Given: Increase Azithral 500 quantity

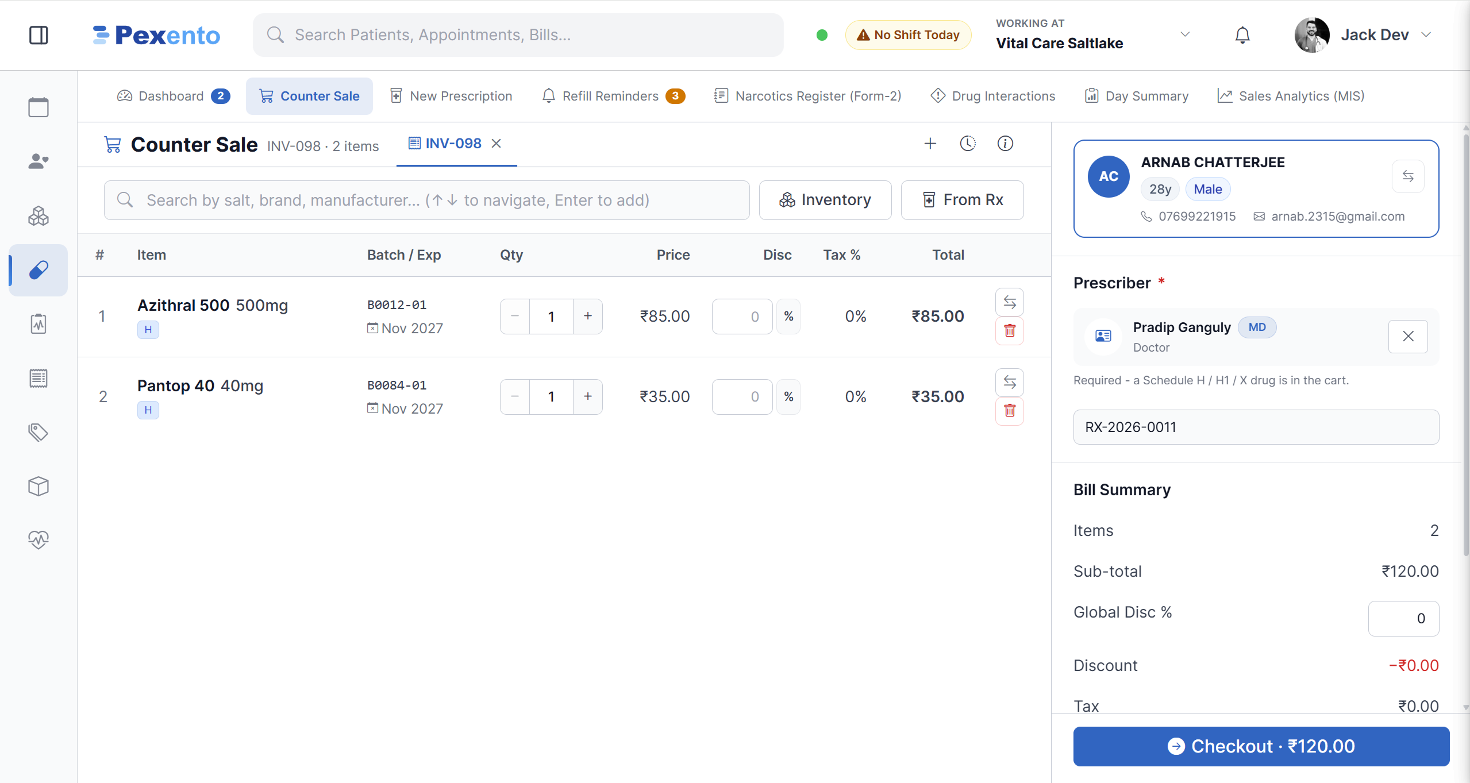Looking at the screenshot, I should coord(588,317).
